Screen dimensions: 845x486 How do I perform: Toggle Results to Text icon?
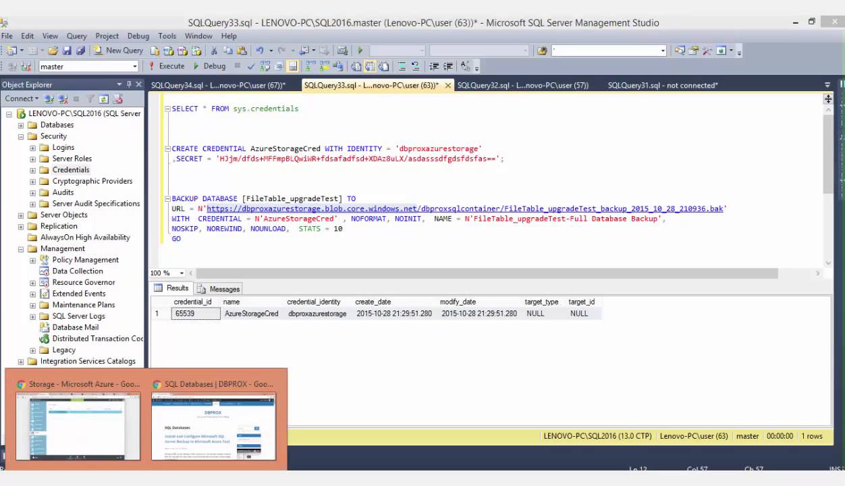(356, 66)
